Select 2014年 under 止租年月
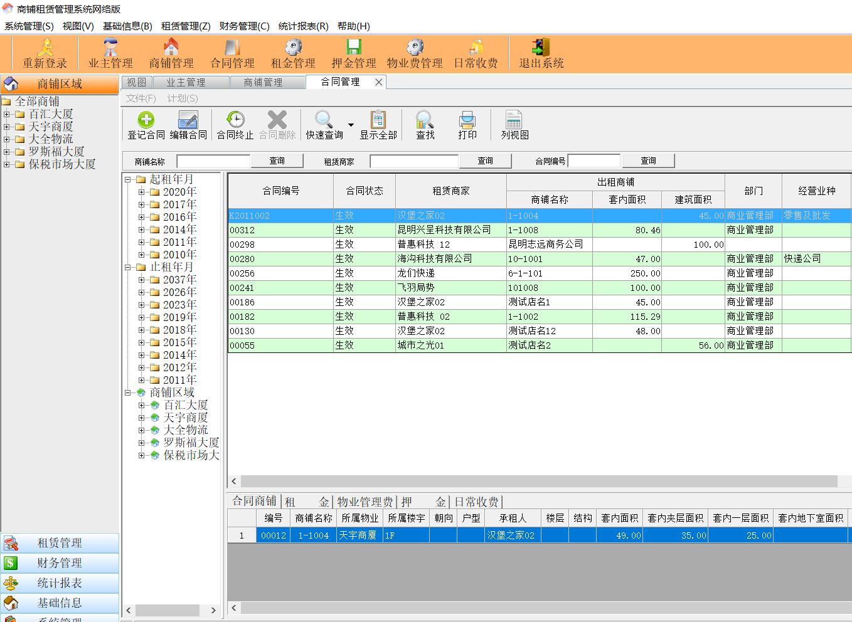852x622 pixels. click(x=179, y=355)
